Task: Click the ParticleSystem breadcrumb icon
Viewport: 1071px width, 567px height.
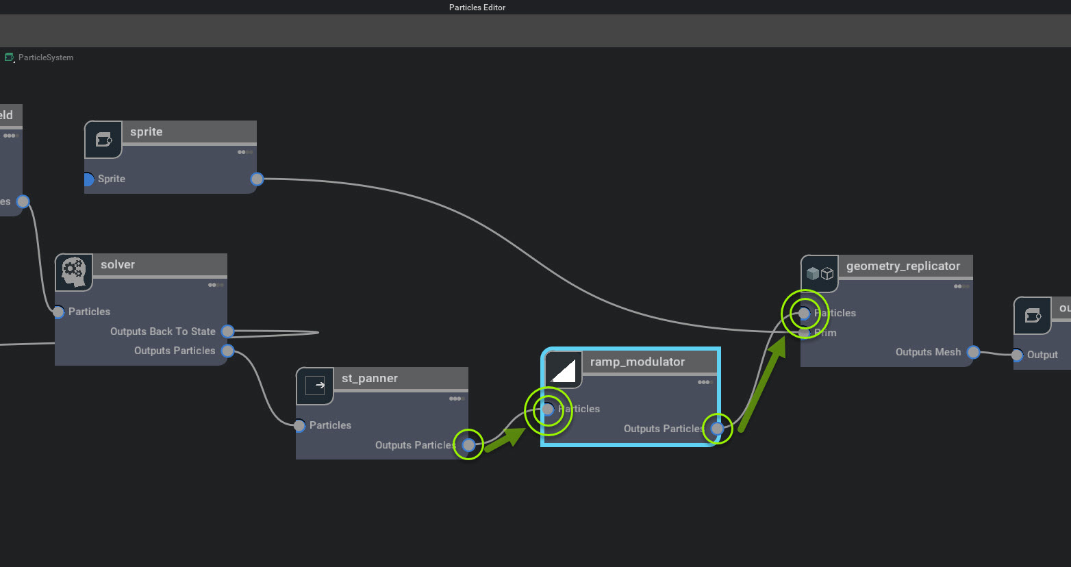Action: (10, 58)
